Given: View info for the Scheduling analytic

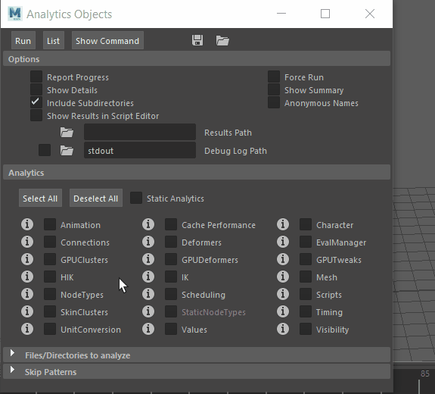Looking at the screenshot, I should tap(148, 294).
